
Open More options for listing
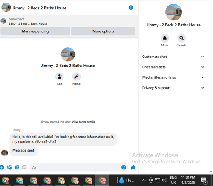pos(103,31)
